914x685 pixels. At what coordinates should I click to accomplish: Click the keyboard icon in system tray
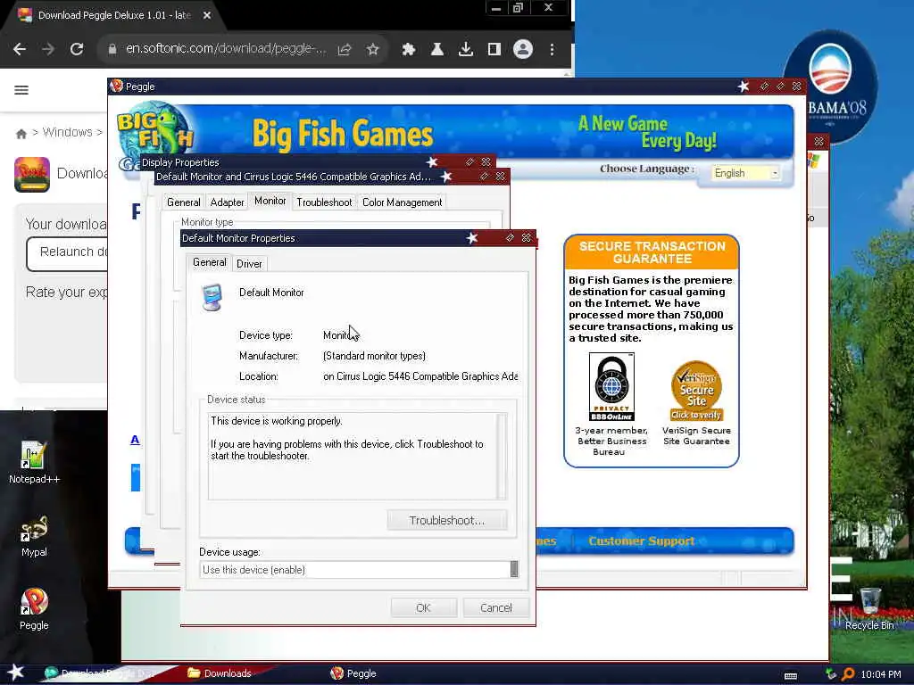791,676
